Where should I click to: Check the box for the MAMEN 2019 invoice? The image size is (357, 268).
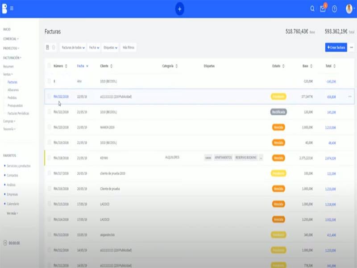(x=49, y=127)
